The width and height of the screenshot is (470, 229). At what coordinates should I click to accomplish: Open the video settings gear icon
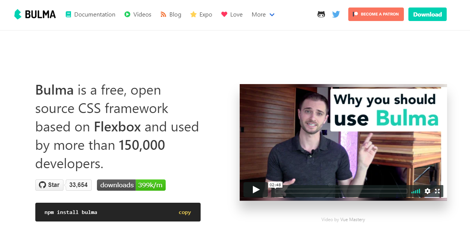coord(428,191)
